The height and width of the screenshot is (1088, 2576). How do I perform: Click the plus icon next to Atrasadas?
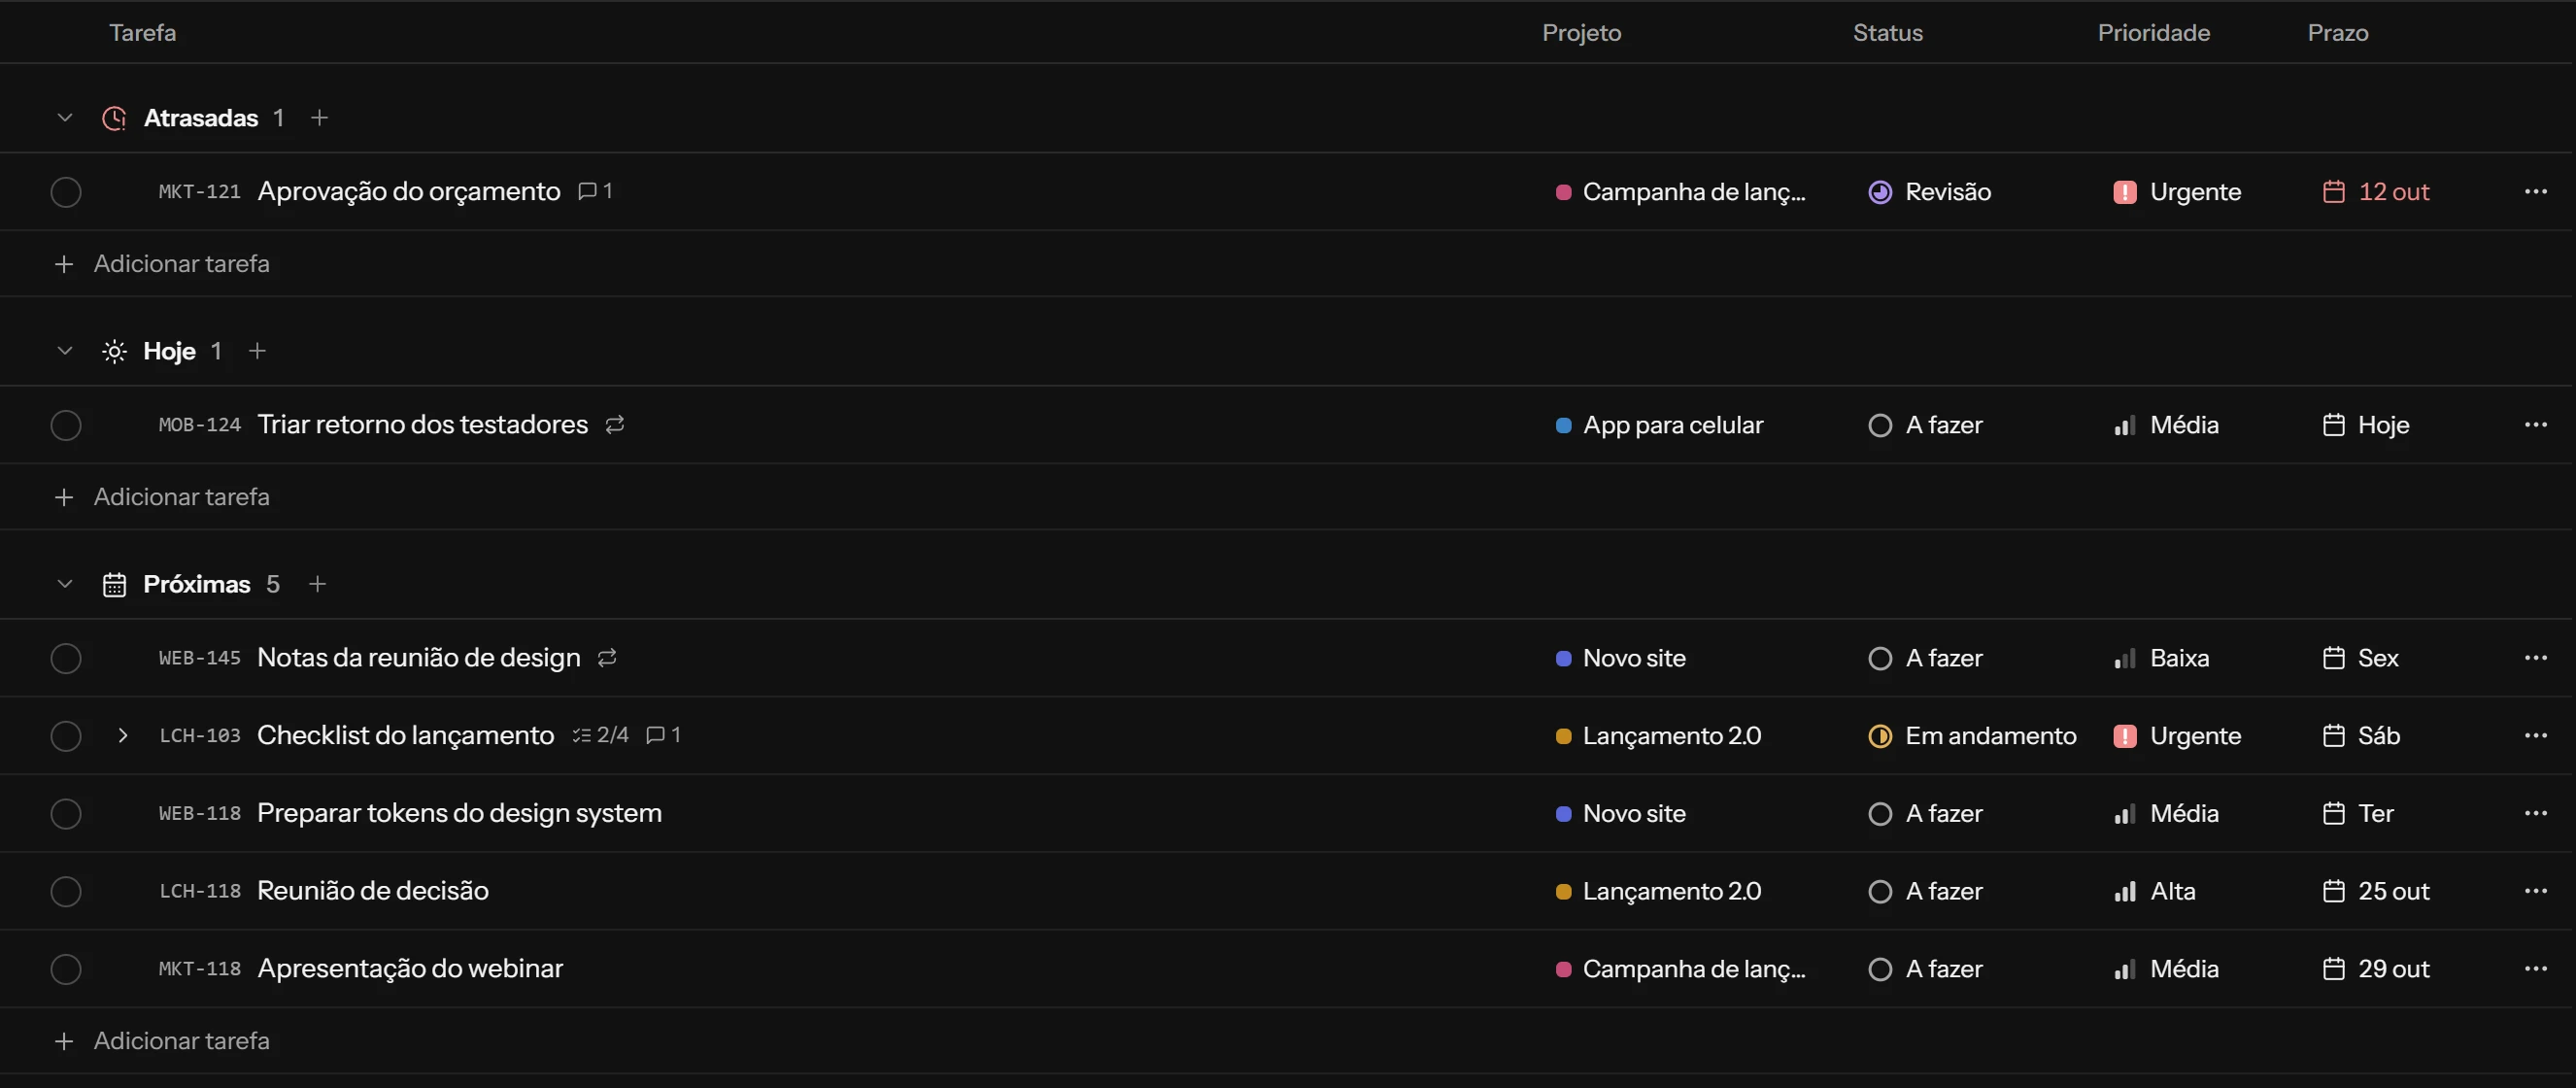319,117
